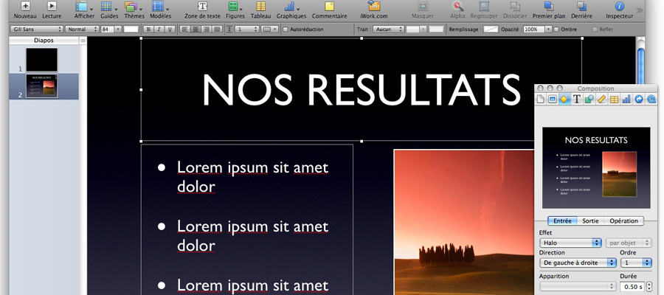Click the NOS RESULTATS title on slide
Image resolution: width=664 pixels, height=295 pixels.
click(x=362, y=90)
